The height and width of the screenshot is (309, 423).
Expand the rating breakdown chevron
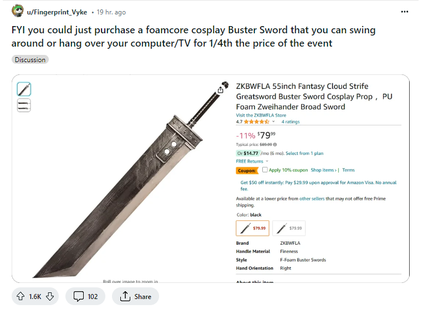tap(273, 121)
